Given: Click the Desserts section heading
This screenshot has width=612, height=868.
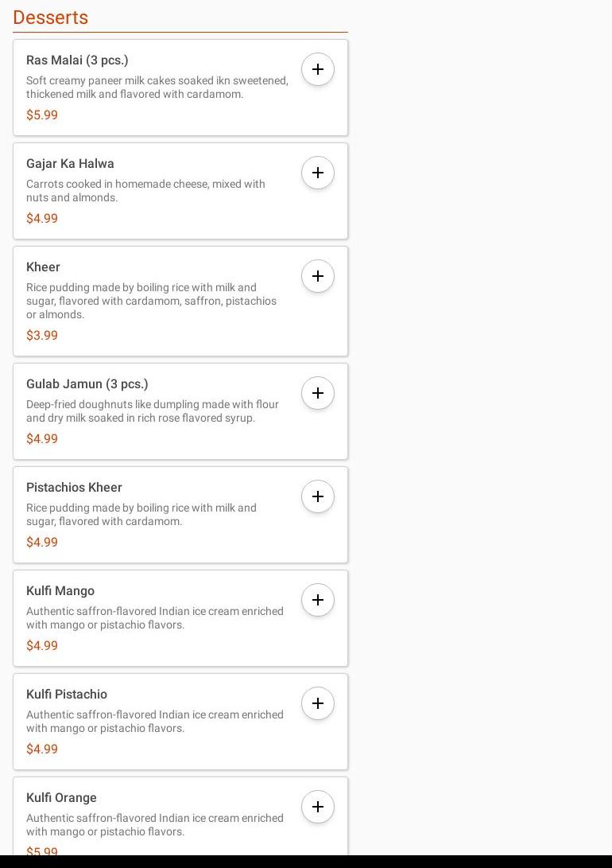Looking at the screenshot, I should 51,18.
